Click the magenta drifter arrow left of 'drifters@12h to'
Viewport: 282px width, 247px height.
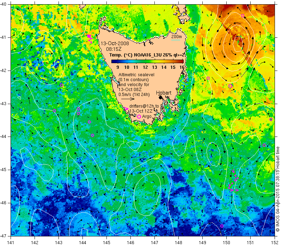126,109
